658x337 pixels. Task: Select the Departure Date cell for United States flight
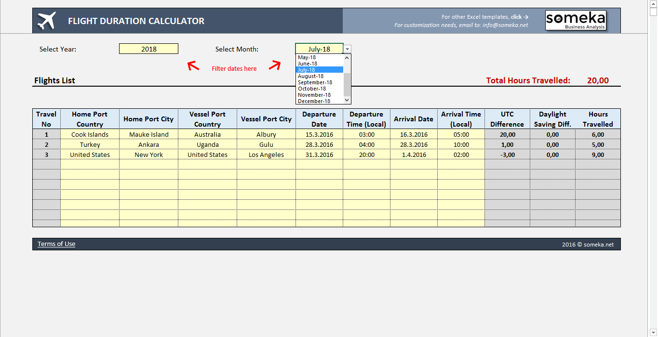click(x=319, y=155)
